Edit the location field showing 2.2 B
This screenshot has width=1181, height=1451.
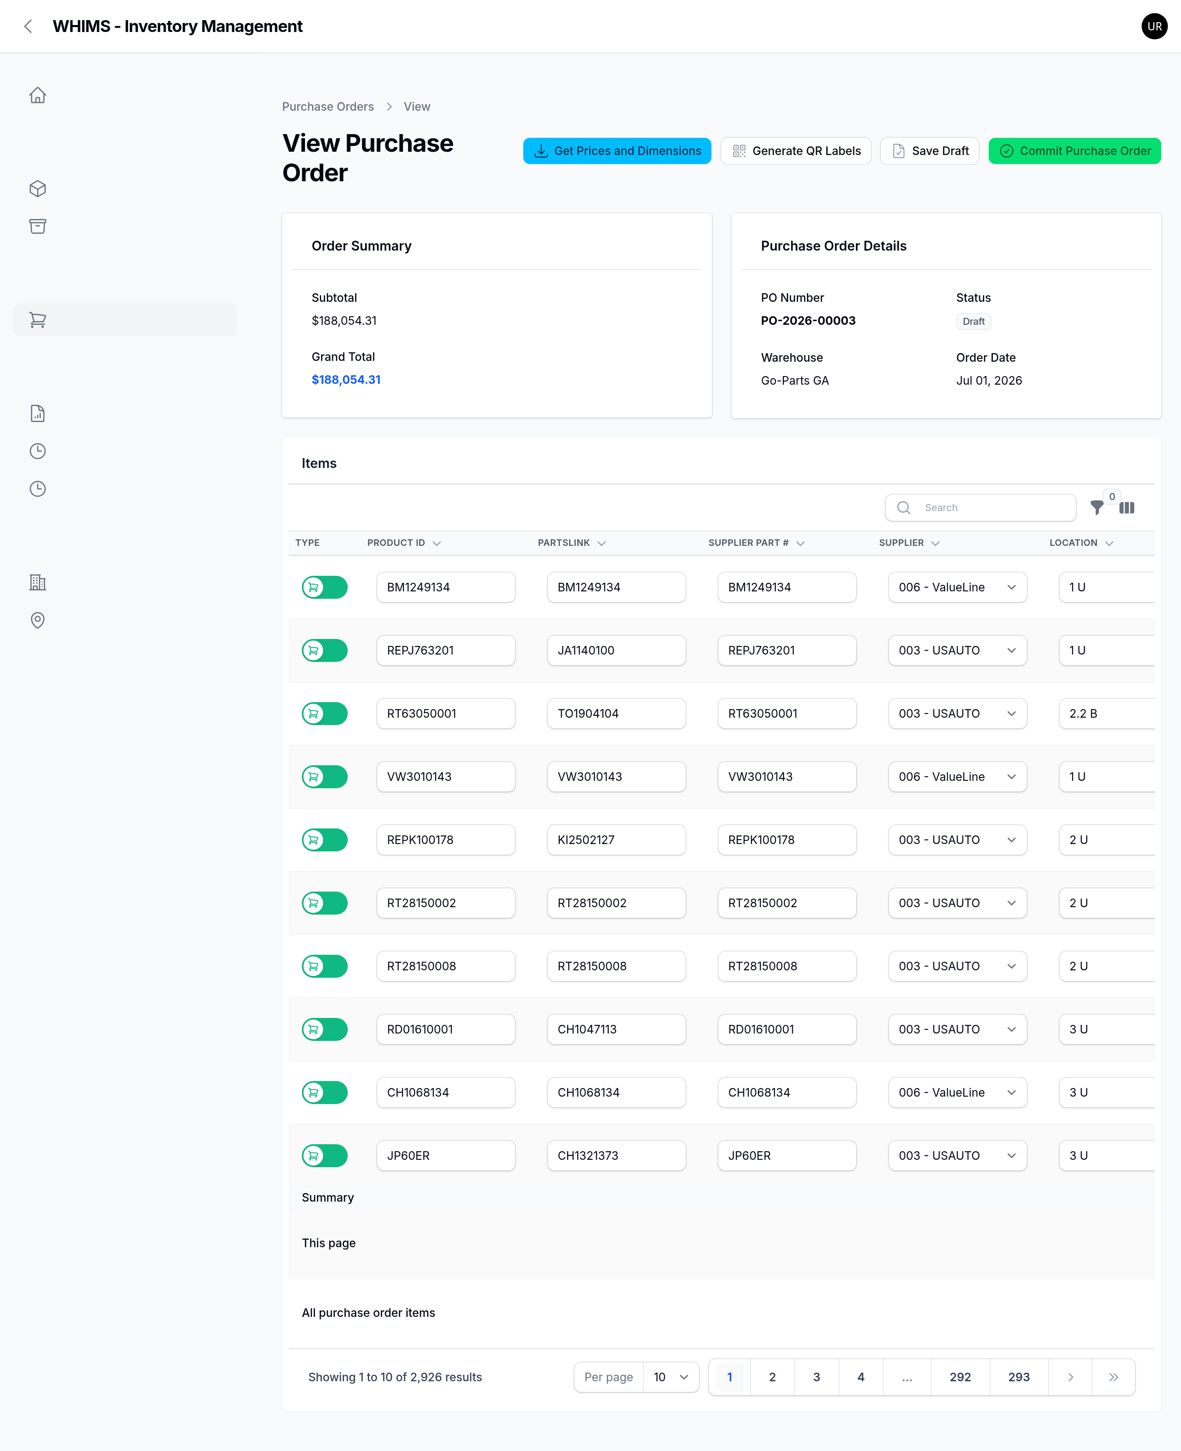(x=1106, y=714)
